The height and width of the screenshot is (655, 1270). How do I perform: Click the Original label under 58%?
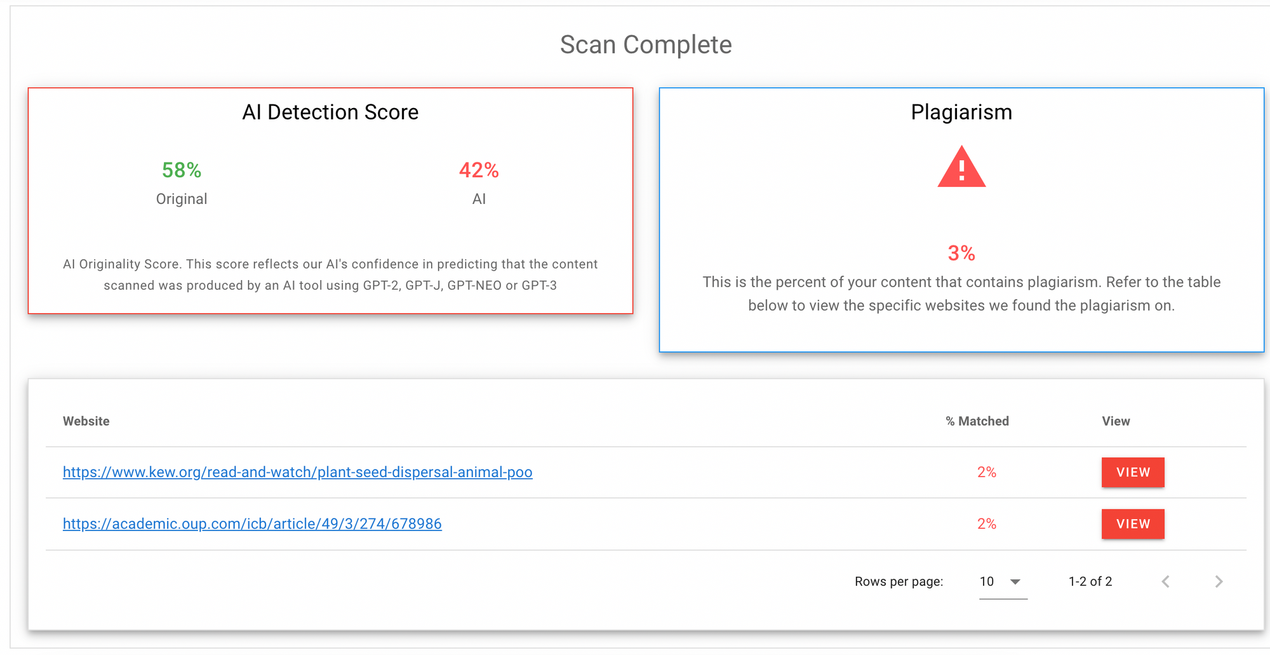182,199
